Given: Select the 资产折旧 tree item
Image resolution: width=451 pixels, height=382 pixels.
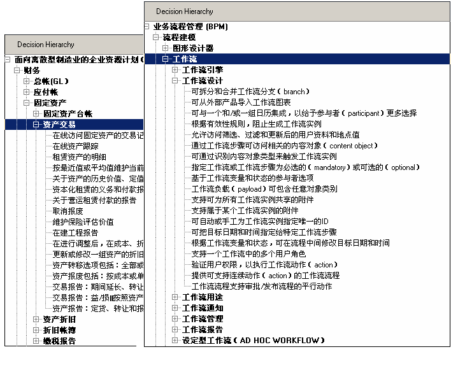Looking at the screenshot, I should click(59, 320).
